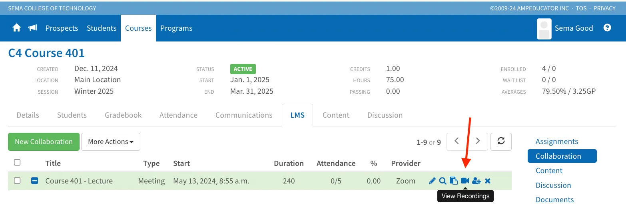Switch to the Gradebook tab
The image size is (626, 209).
pos(123,115)
